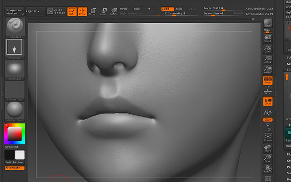Toggle Local transformations button
The height and width of the screenshot is (182, 291).
click(x=268, y=101)
